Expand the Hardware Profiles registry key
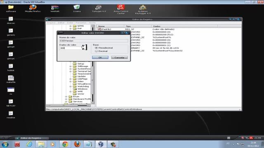Screen dimensions: 264x148 coord(66,99)
